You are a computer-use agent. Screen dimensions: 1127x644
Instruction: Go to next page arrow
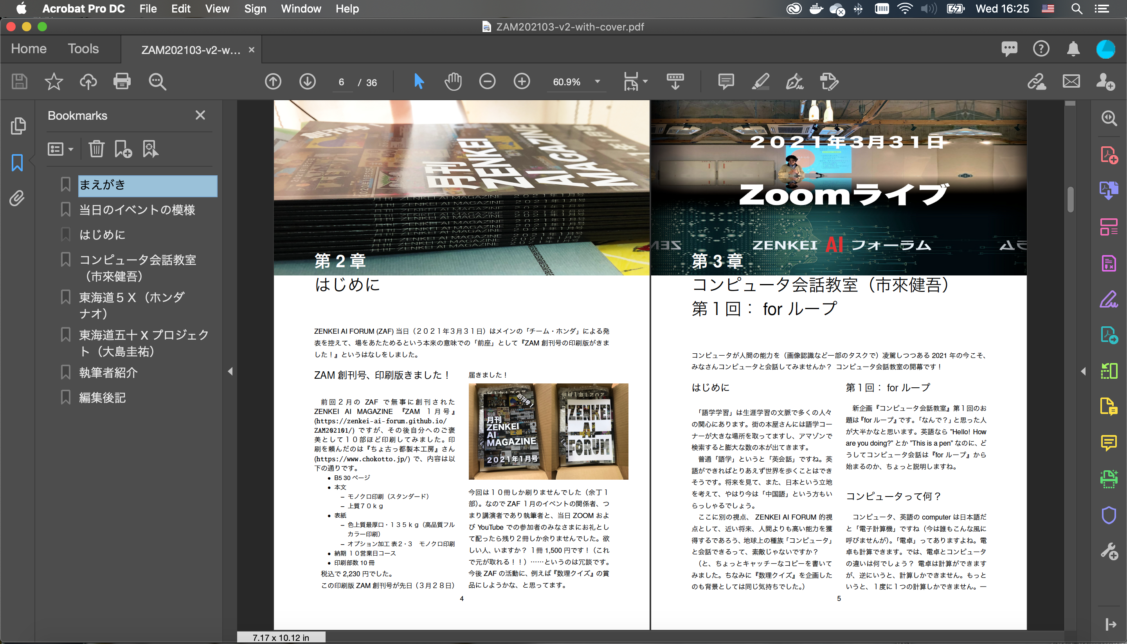(308, 82)
